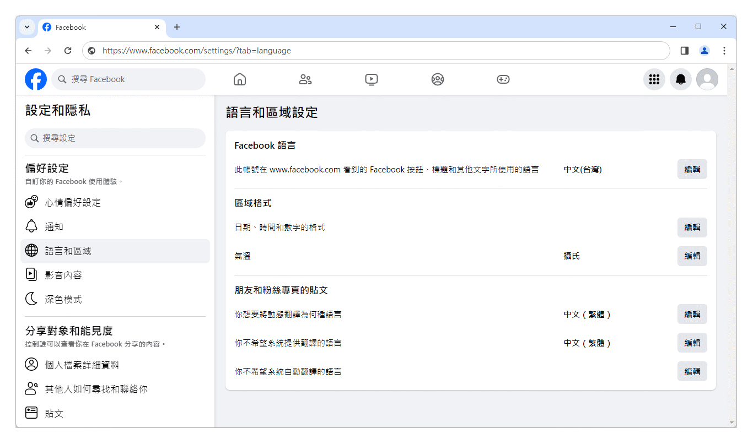Minimize the browser window
This screenshot has height=444, width=753.
(673, 27)
